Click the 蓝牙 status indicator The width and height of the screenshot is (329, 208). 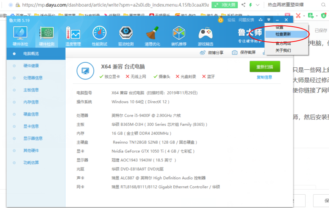pyautogui.click(x=208, y=76)
